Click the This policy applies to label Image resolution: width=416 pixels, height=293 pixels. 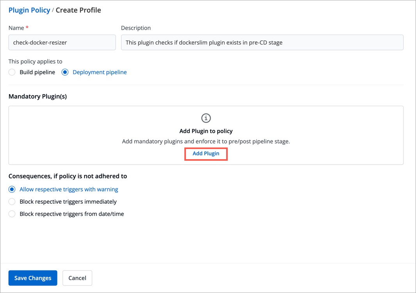(35, 61)
